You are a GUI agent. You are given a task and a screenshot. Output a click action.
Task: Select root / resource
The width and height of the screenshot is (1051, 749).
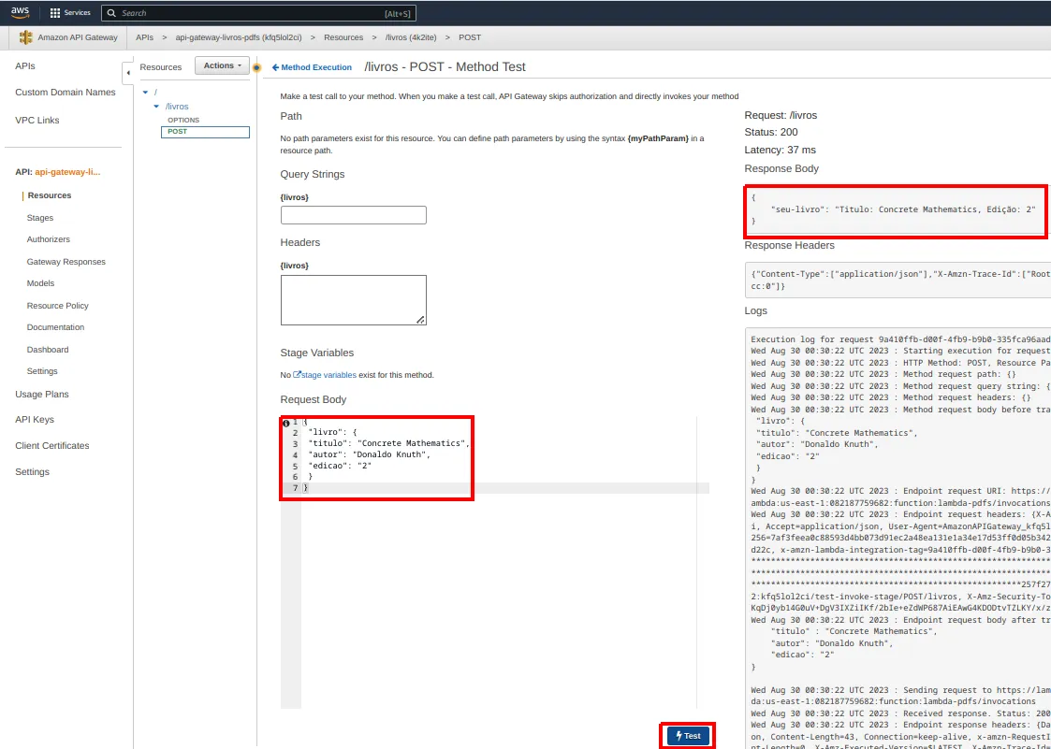pyautogui.click(x=155, y=92)
